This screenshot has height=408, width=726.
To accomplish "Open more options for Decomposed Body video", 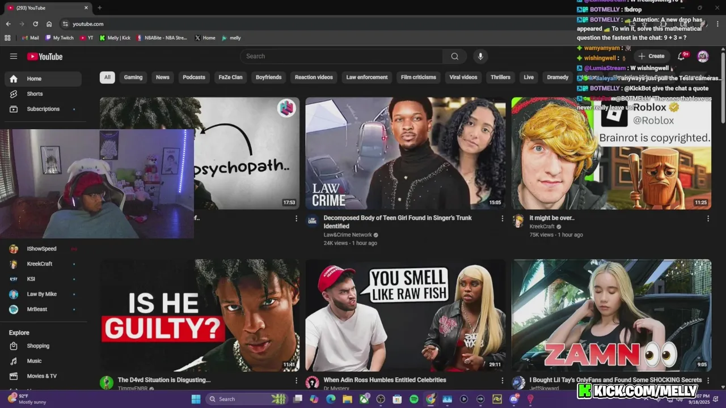I will [x=502, y=218].
